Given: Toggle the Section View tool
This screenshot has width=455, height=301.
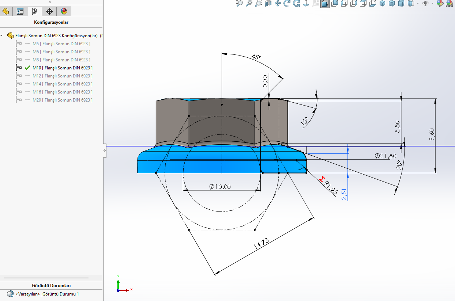Looking at the screenshot, I should pos(268,4).
